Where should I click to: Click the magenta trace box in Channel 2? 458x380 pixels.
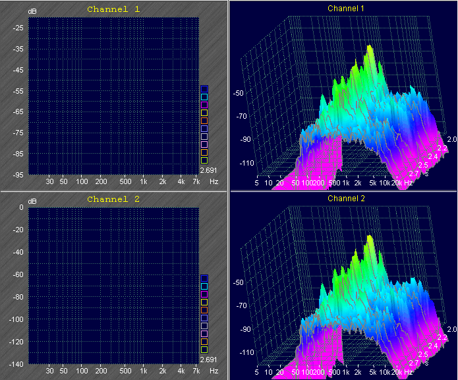[x=204, y=294]
